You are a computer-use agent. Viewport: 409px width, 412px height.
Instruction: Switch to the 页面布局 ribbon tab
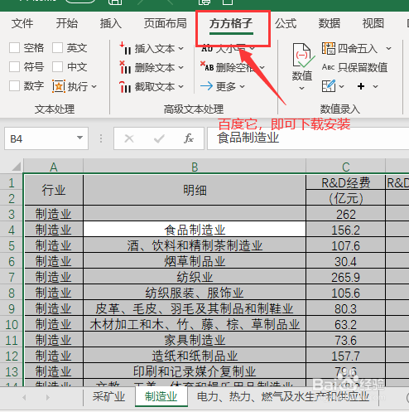click(166, 23)
